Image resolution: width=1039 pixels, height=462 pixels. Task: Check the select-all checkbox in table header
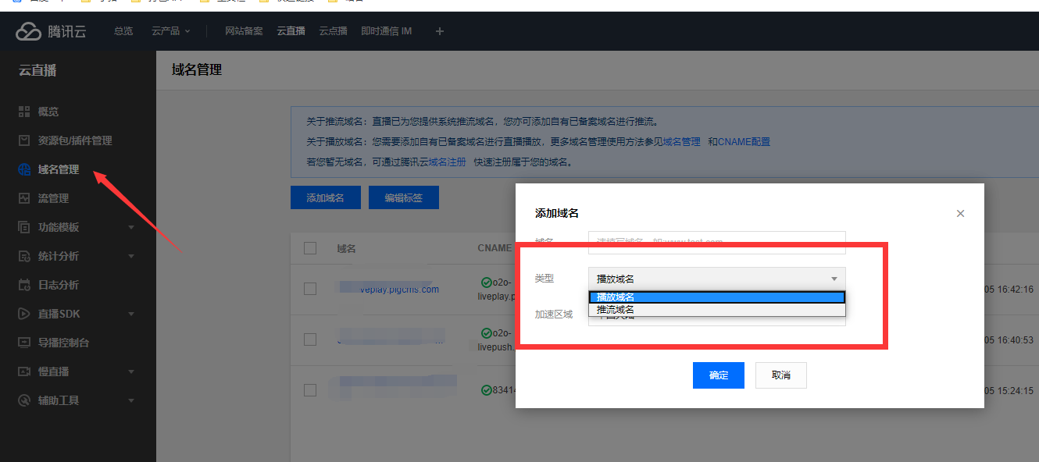click(x=309, y=247)
